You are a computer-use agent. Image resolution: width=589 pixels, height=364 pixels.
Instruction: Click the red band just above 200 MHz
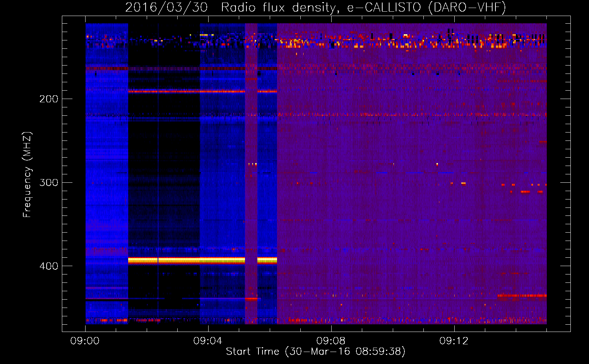point(202,91)
